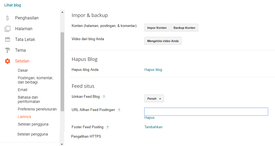
Task: Click the Hapus blog link
Action: point(153,70)
